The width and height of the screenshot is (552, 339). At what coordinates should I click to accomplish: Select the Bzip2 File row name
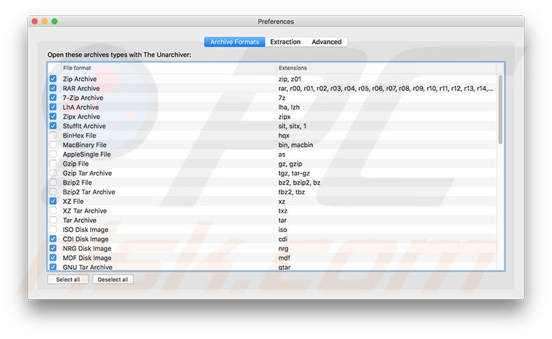[x=78, y=182]
